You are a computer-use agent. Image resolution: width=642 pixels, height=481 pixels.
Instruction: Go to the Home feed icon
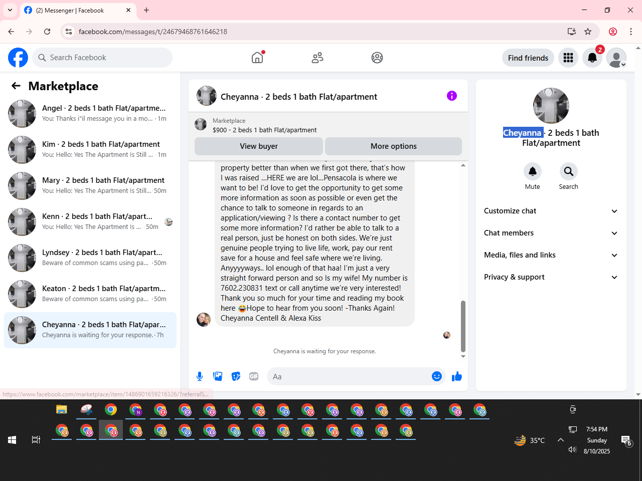pos(257,58)
